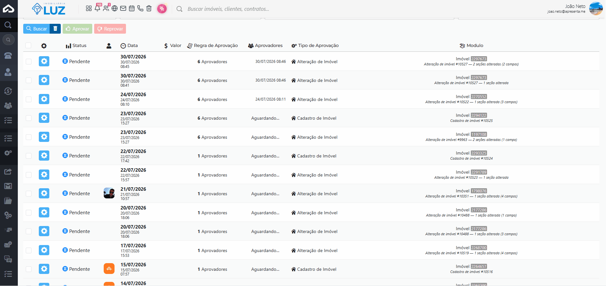The height and width of the screenshot is (286, 606).
Task: Open the dollar-cycle finance icon in sidebar
Action: tap(8, 91)
